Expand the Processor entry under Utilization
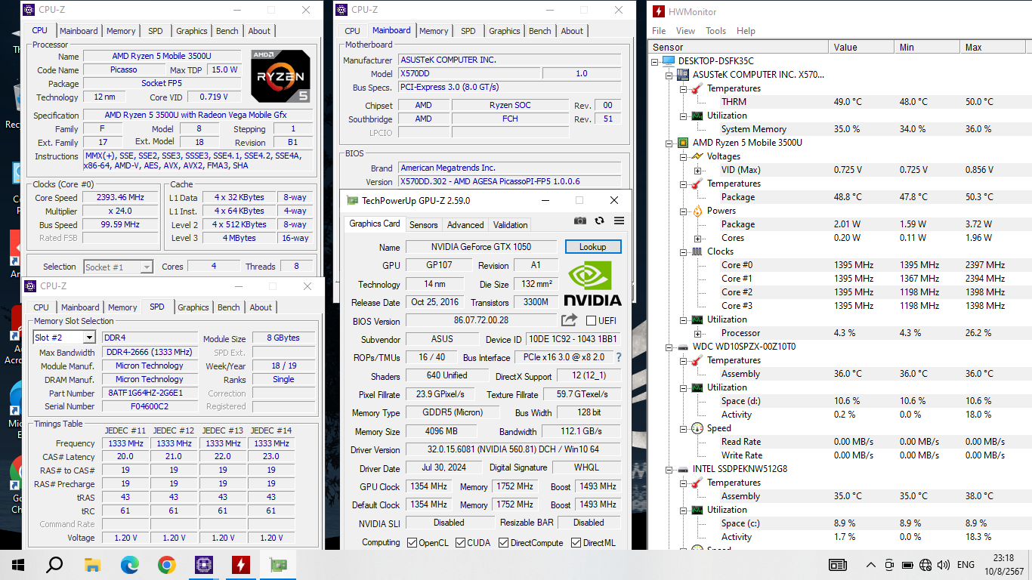1032x580 pixels. click(697, 333)
